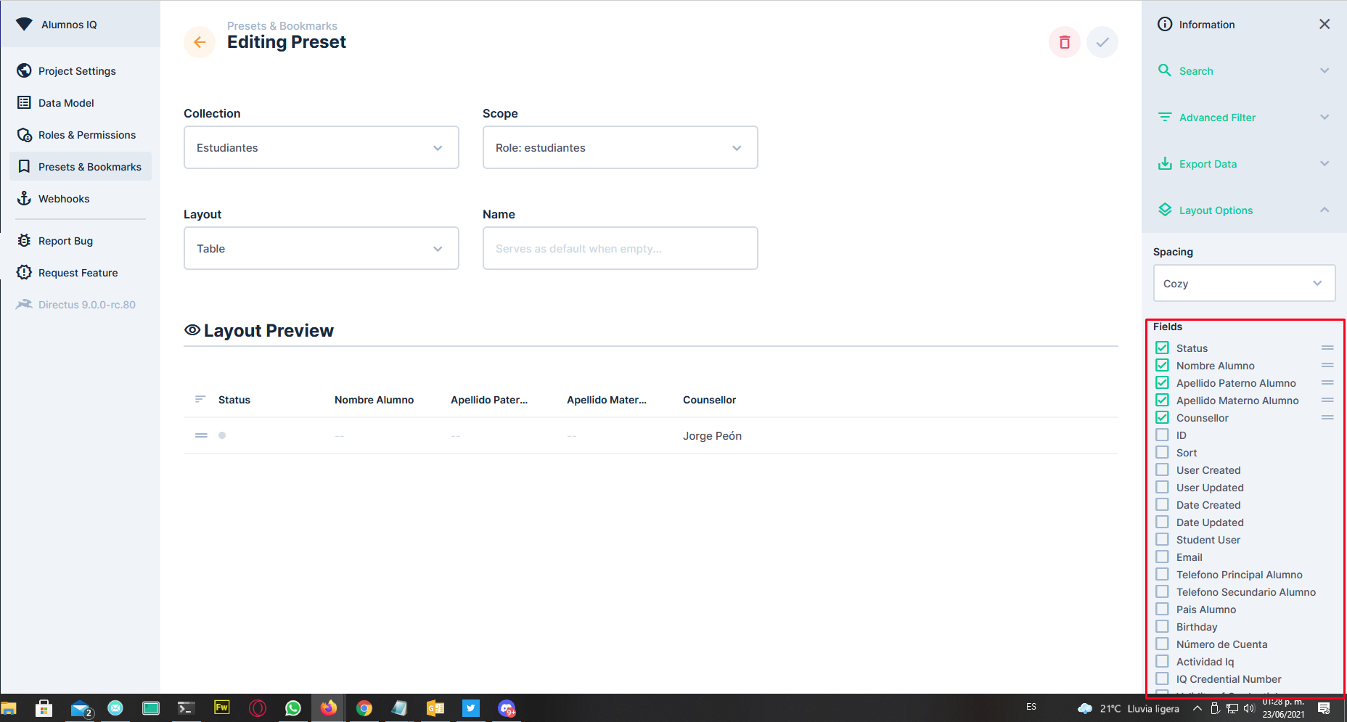Click the Advanced Filter icon
1347x722 pixels.
pyautogui.click(x=1165, y=117)
